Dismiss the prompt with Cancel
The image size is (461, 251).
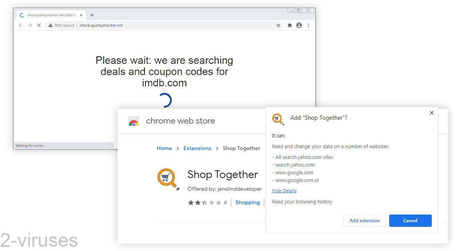point(410,220)
